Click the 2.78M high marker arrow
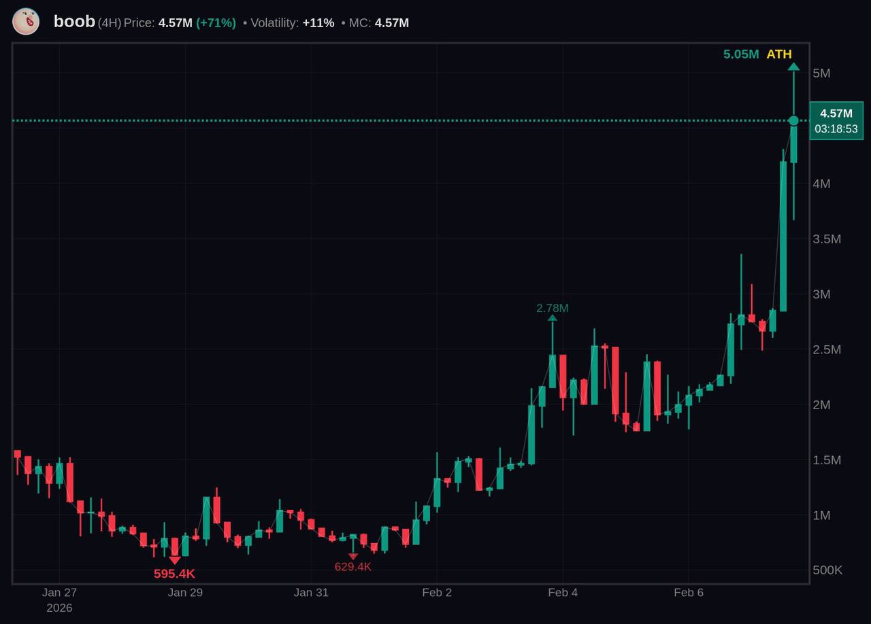The width and height of the screenshot is (871, 624). (552, 317)
